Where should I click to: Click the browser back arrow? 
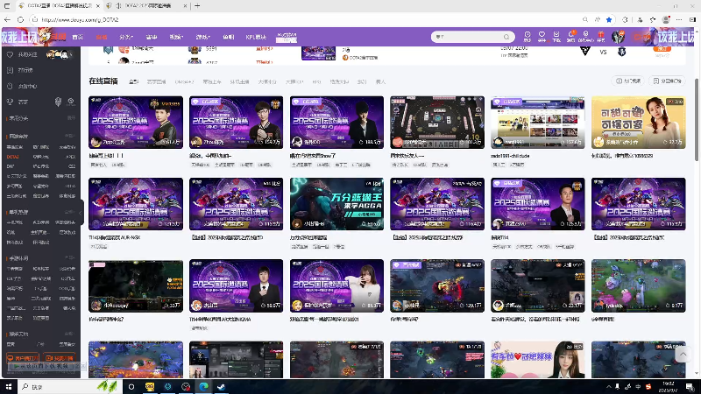point(7,19)
